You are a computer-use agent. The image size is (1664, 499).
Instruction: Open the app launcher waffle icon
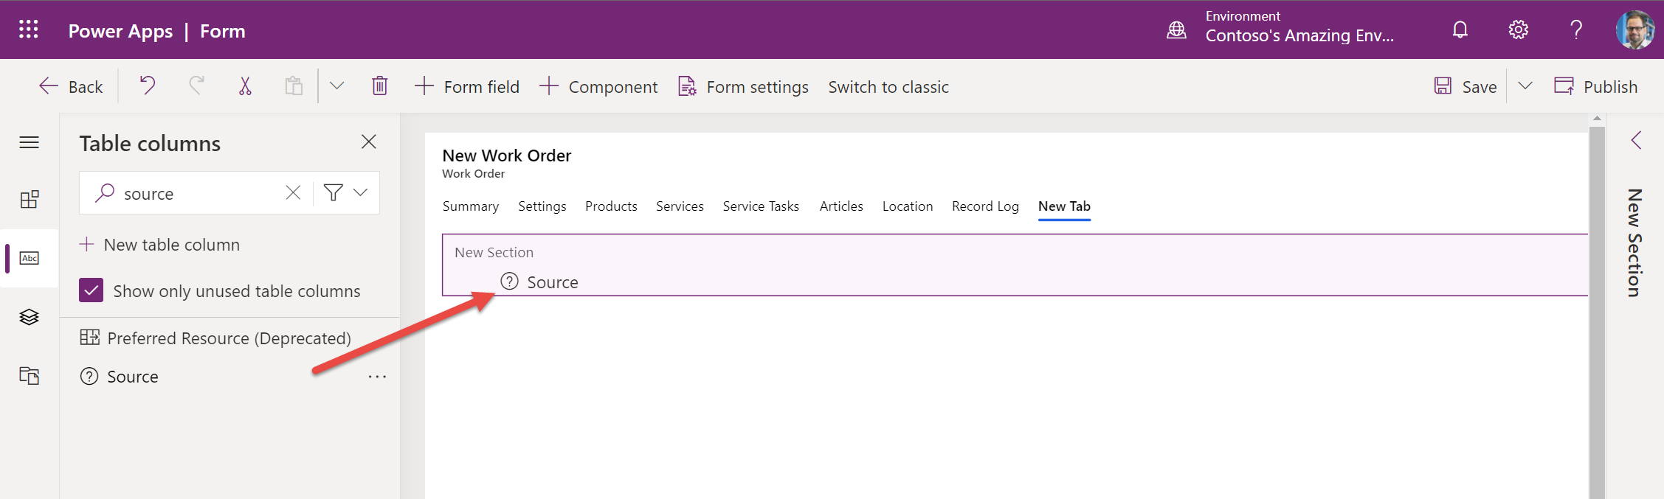[28, 29]
